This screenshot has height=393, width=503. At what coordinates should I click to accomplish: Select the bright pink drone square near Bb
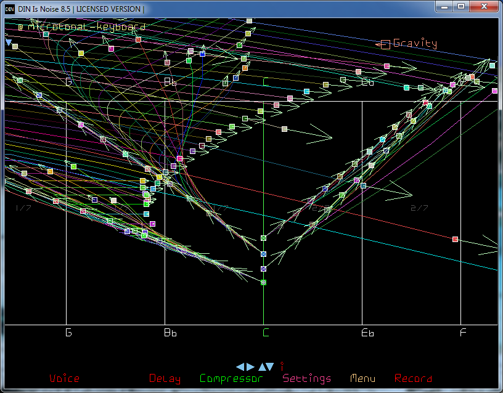pos(180,159)
